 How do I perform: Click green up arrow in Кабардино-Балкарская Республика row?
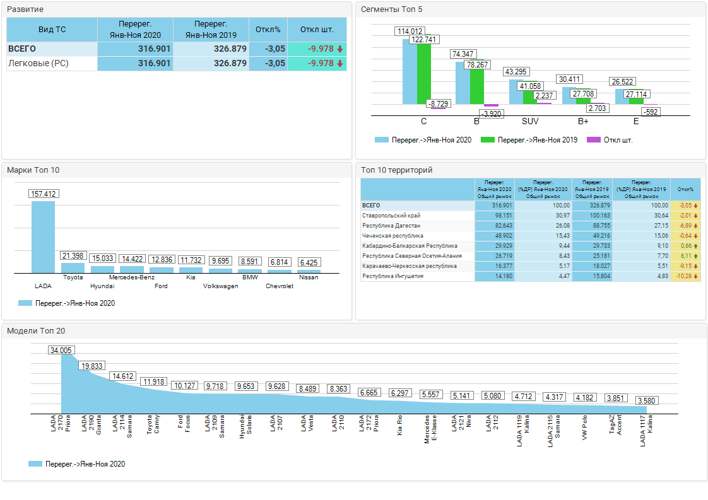(x=695, y=246)
